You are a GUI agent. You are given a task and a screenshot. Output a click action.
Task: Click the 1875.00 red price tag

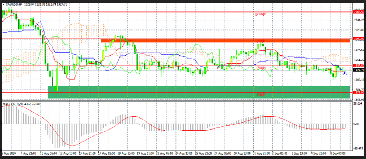(358, 93)
